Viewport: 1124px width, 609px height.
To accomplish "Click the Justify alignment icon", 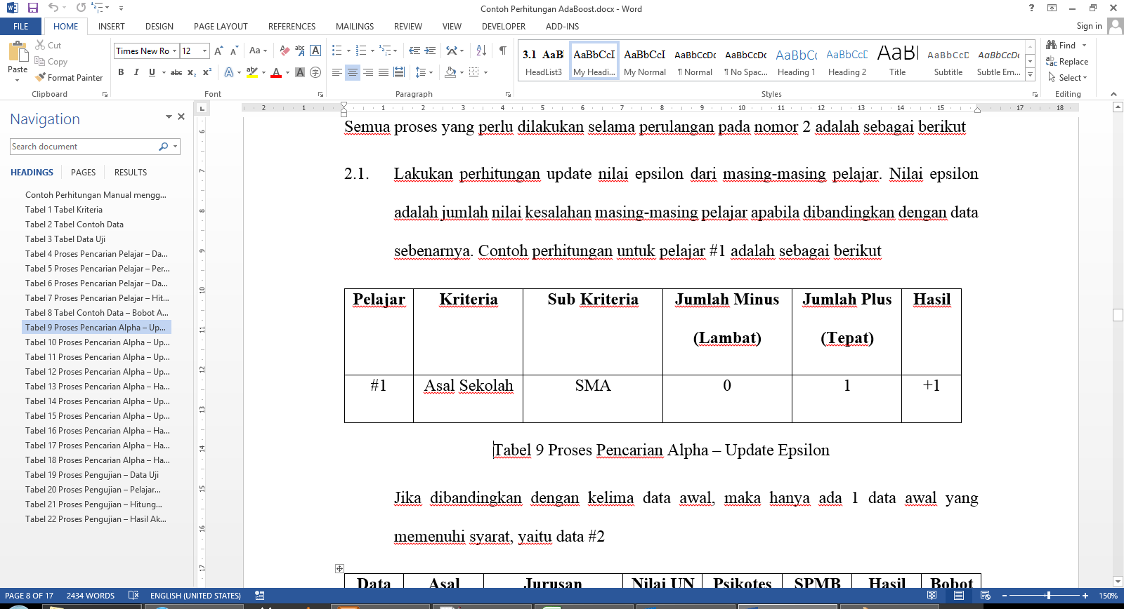I will point(384,72).
